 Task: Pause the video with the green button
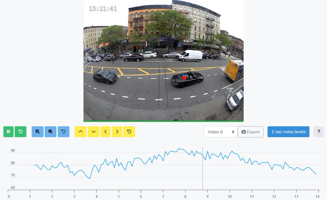(9, 132)
